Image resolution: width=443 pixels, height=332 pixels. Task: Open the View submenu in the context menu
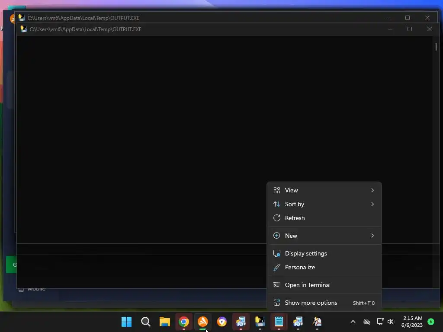324,190
